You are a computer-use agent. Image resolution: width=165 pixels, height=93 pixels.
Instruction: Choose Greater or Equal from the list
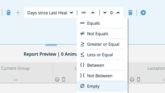(102, 44)
